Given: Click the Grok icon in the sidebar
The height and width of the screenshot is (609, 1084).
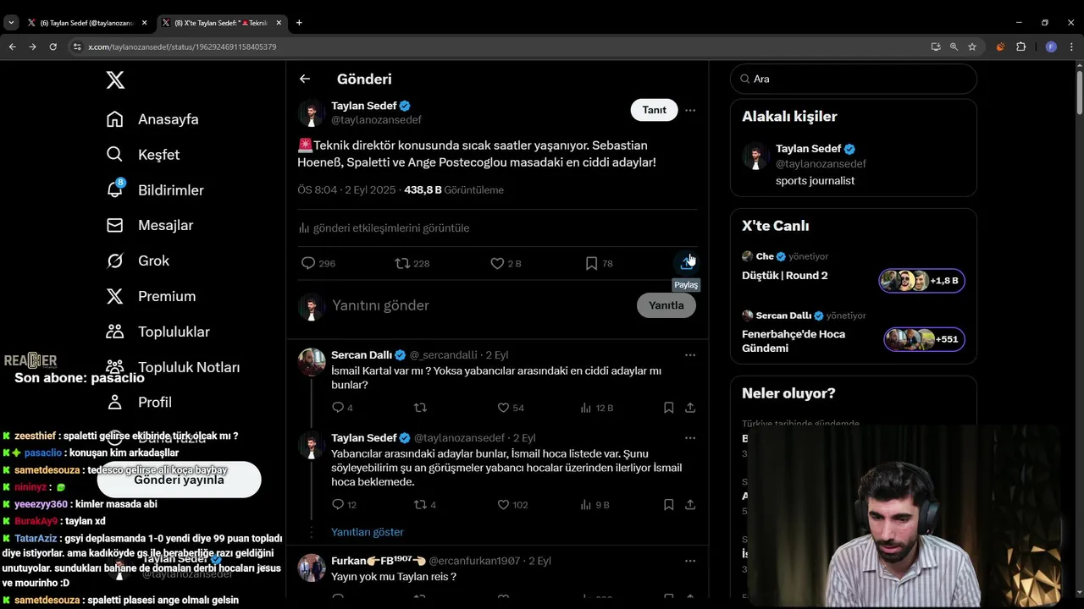Looking at the screenshot, I should pyautogui.click(x=115, y=261).
